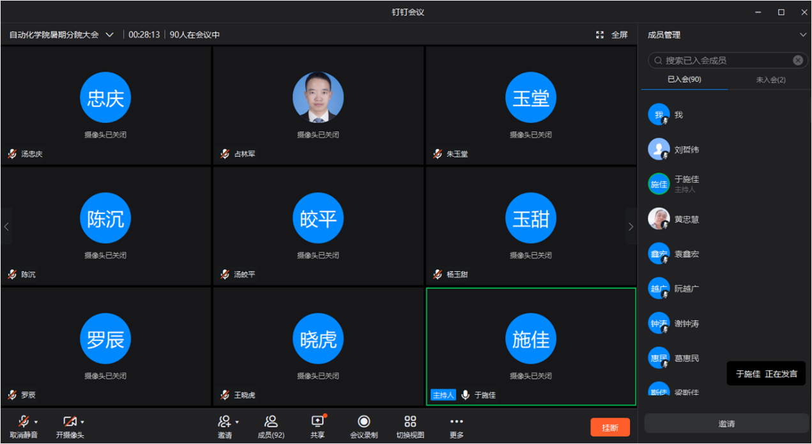The width and height of the screenshot is (812, 444).
Task: Click the 切换视图 switch view icon
Action: point(410,422)
